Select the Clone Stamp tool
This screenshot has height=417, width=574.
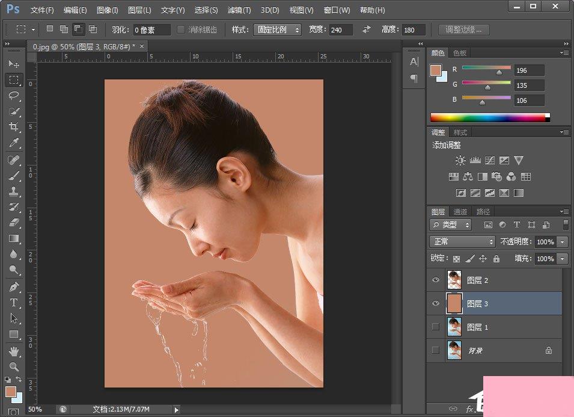coord(14,191)
